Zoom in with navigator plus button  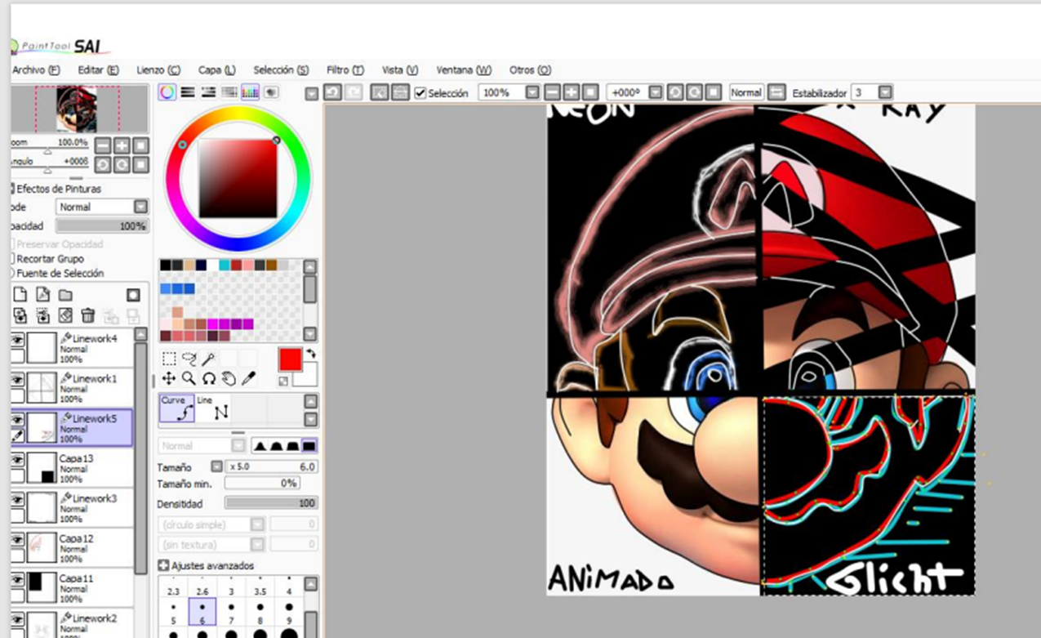[122, 145]
